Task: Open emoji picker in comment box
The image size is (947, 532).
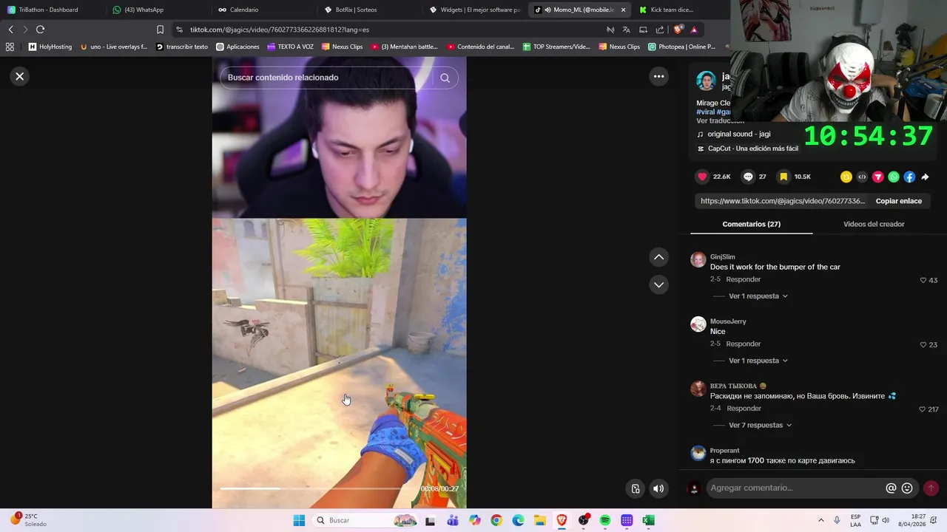Action: click(907, 488)
